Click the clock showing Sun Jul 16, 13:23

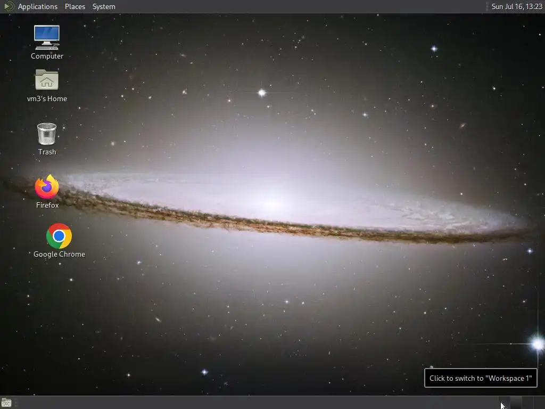pyautogui.click(x=516, y=6)
